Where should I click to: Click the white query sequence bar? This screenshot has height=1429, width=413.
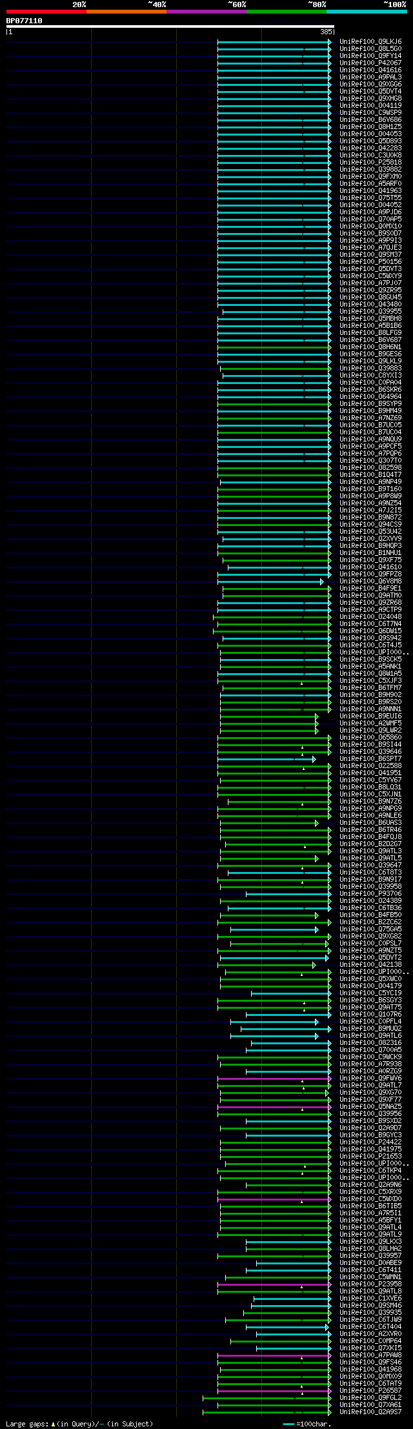point(170,26)
